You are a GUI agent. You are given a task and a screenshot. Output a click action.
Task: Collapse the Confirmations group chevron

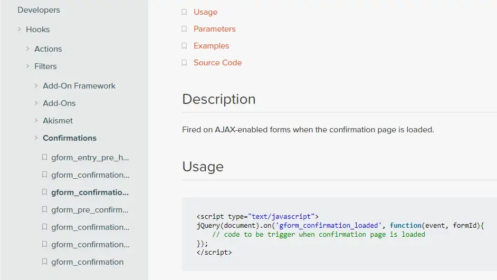pyautogui.click(x=36, y=138)
